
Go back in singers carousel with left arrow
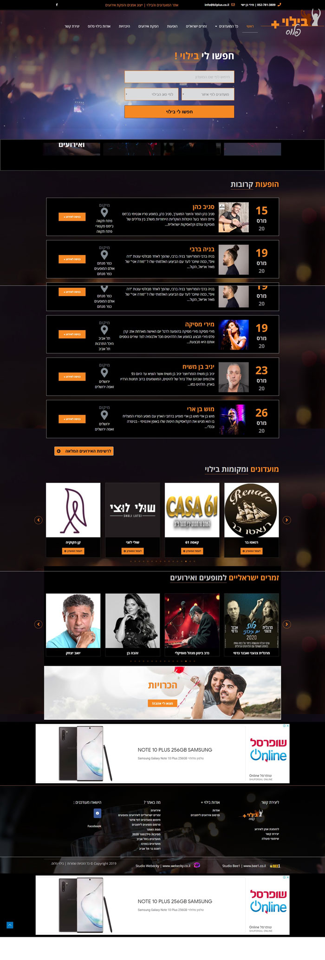pos(39,624)
